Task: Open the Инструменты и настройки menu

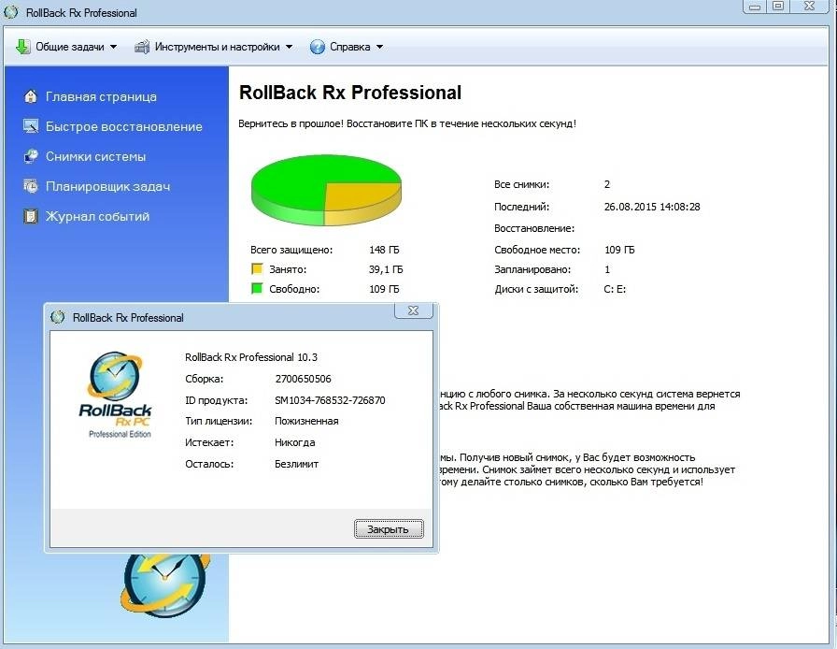Action: tap(214, 47)
